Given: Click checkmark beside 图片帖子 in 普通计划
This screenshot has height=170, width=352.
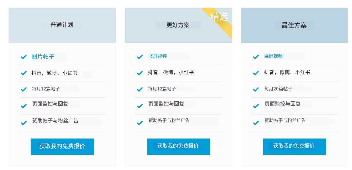Looking at the screenshot, I should [x=24, y=57].
